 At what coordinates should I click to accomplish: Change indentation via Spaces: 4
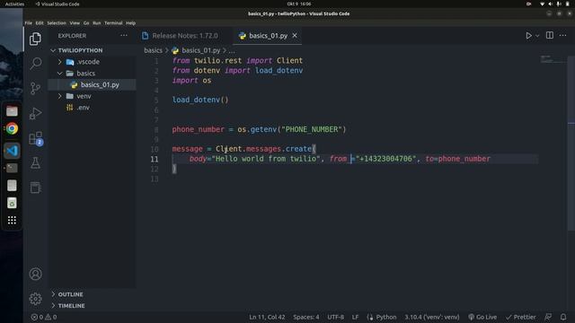pyautogui.click(x=305, y=317)
